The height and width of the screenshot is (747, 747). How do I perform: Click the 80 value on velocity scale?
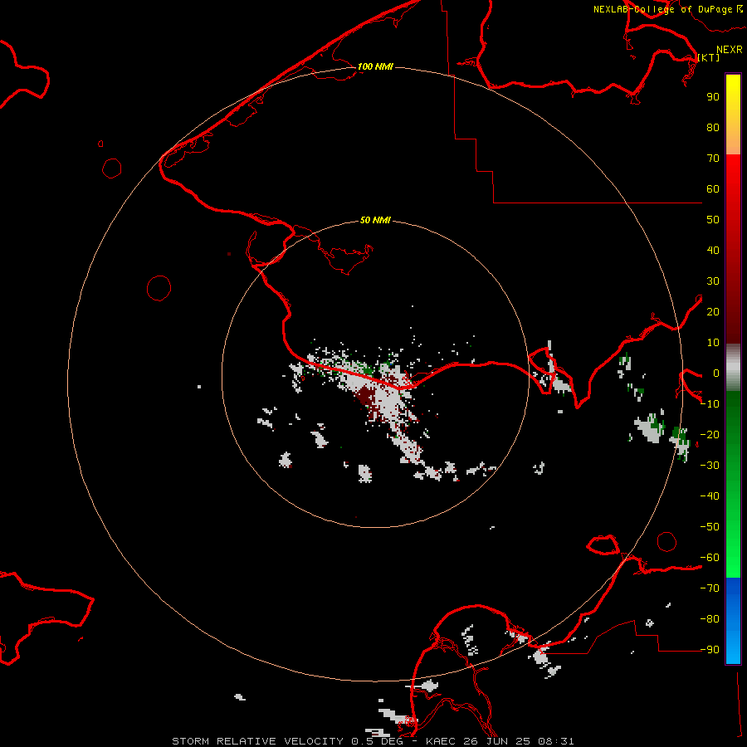[713, 127]
